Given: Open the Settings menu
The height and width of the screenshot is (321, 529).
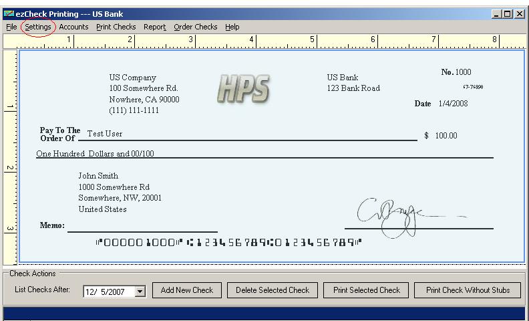Looking at the screenshot, I should [38, 27].
